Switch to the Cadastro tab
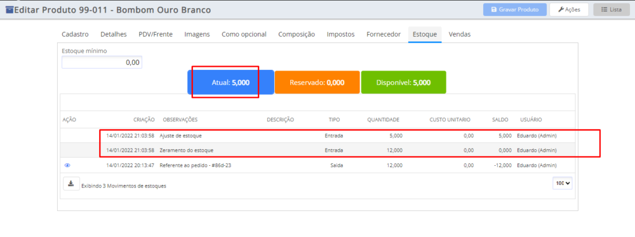635x237 pixels. pyautogui.click(x=75, y=35)
